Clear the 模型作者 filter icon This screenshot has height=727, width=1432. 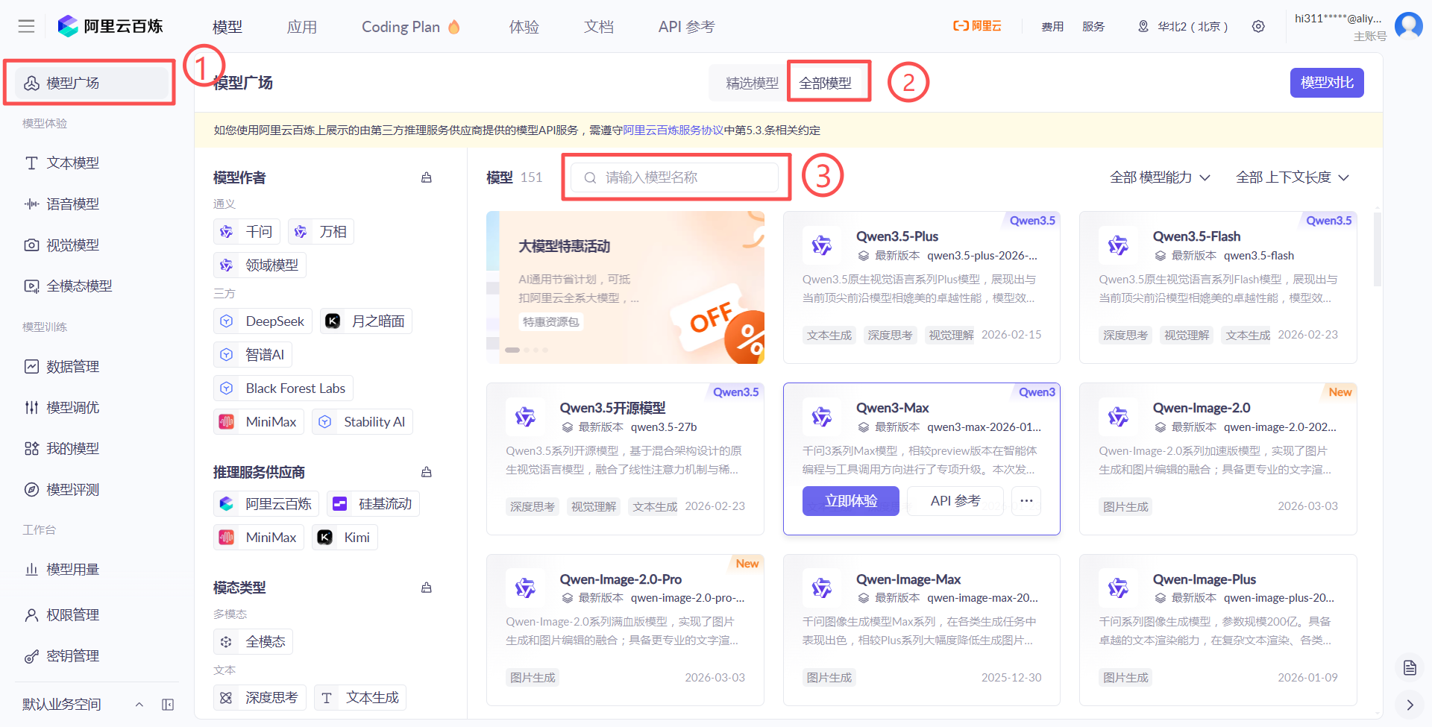[x=427, y=177]
